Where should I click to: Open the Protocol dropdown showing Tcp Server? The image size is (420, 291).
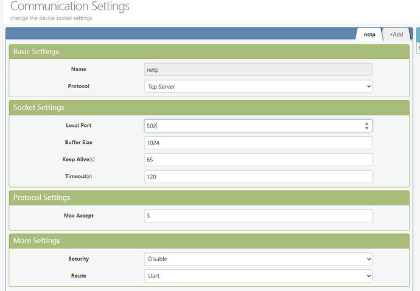258,87
